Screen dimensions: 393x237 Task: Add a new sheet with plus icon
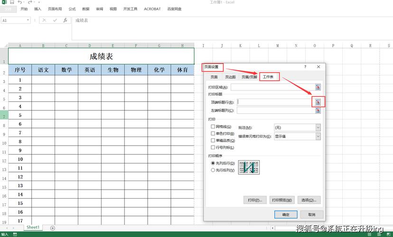click(x=53, y=228)
